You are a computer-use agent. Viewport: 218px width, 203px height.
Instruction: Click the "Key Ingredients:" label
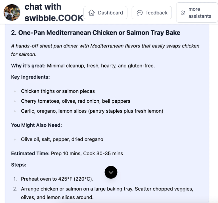(30, 77)
